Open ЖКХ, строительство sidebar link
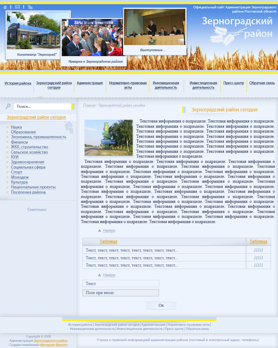Image resolution: width=278 pixels, height=348 pixels. pyautogui.click(x=30, y=147)
